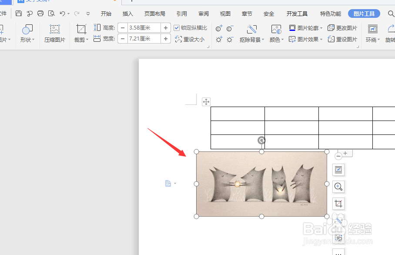Open floating layout options icon beside picture

click(x=338, y=170)
